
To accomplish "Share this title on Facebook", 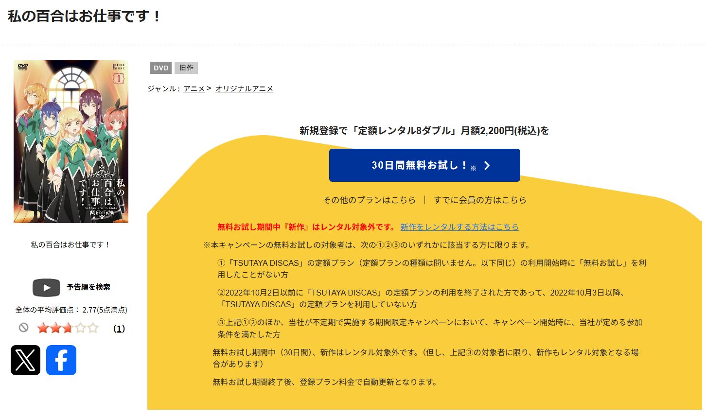I will 61,360.
